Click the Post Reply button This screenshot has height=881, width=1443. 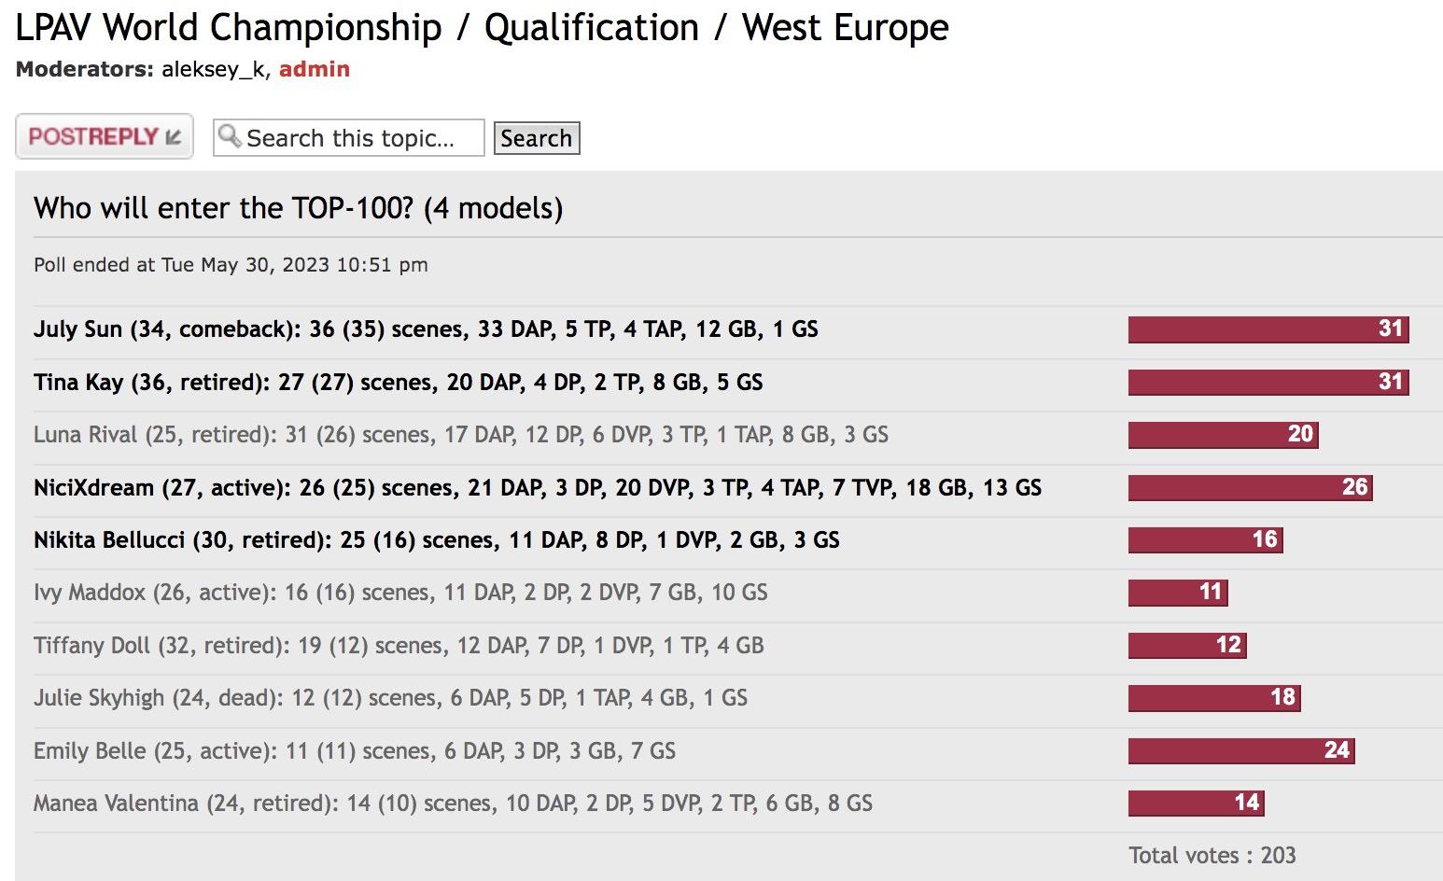tap(104, 137)
